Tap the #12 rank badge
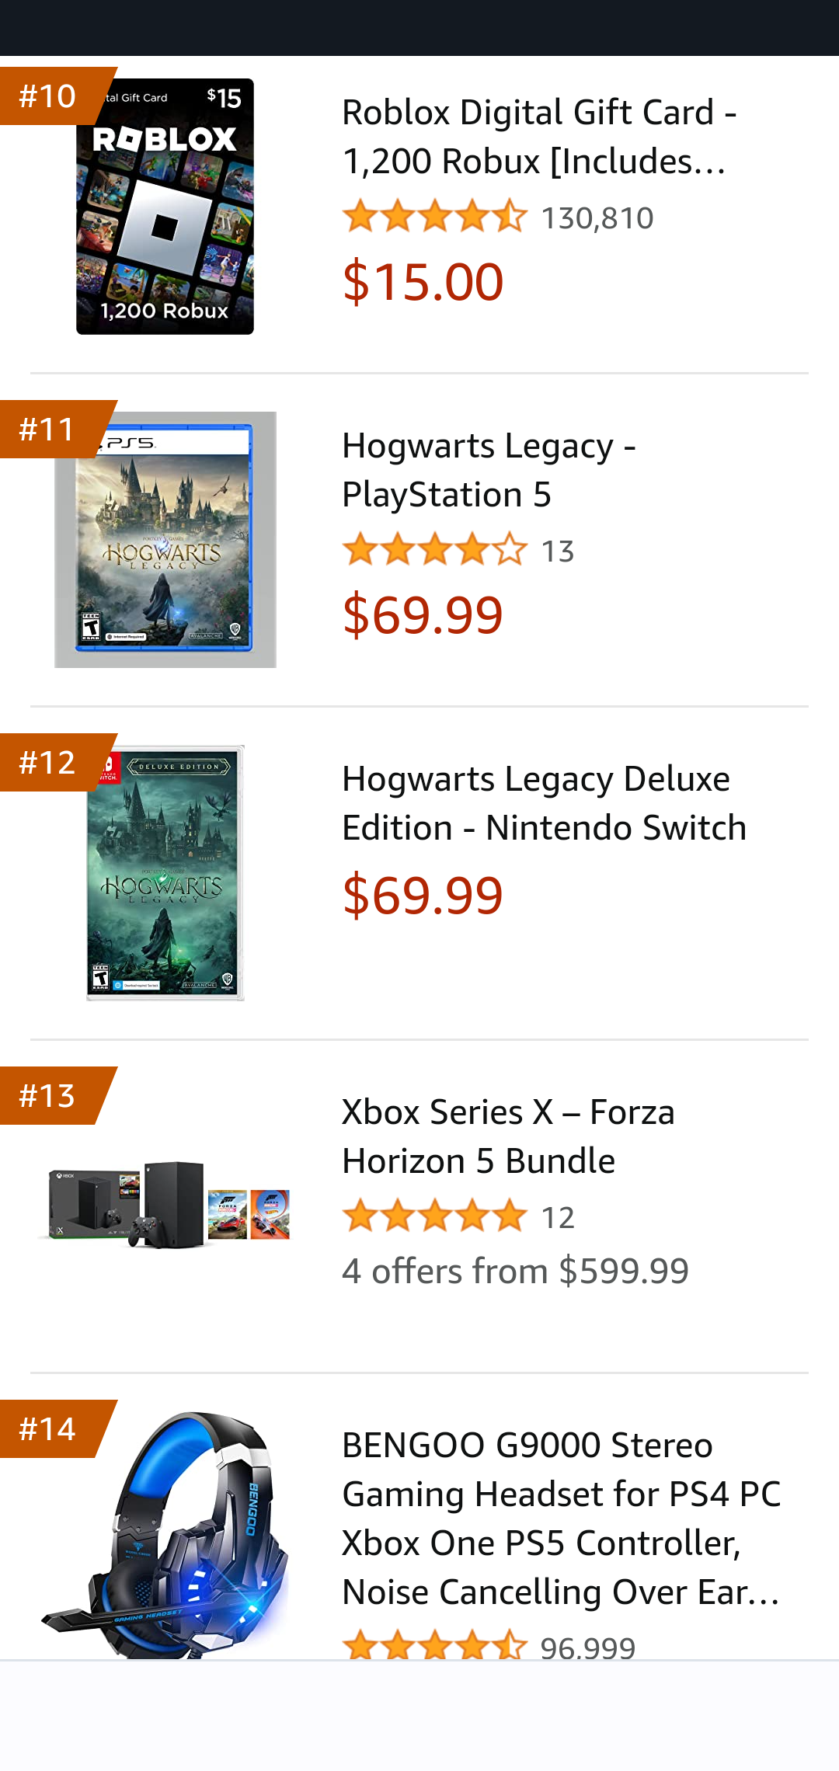Image resolution: width=839 pixels, height=1771 pixels. pyautogui.click(x=48, y=762)
